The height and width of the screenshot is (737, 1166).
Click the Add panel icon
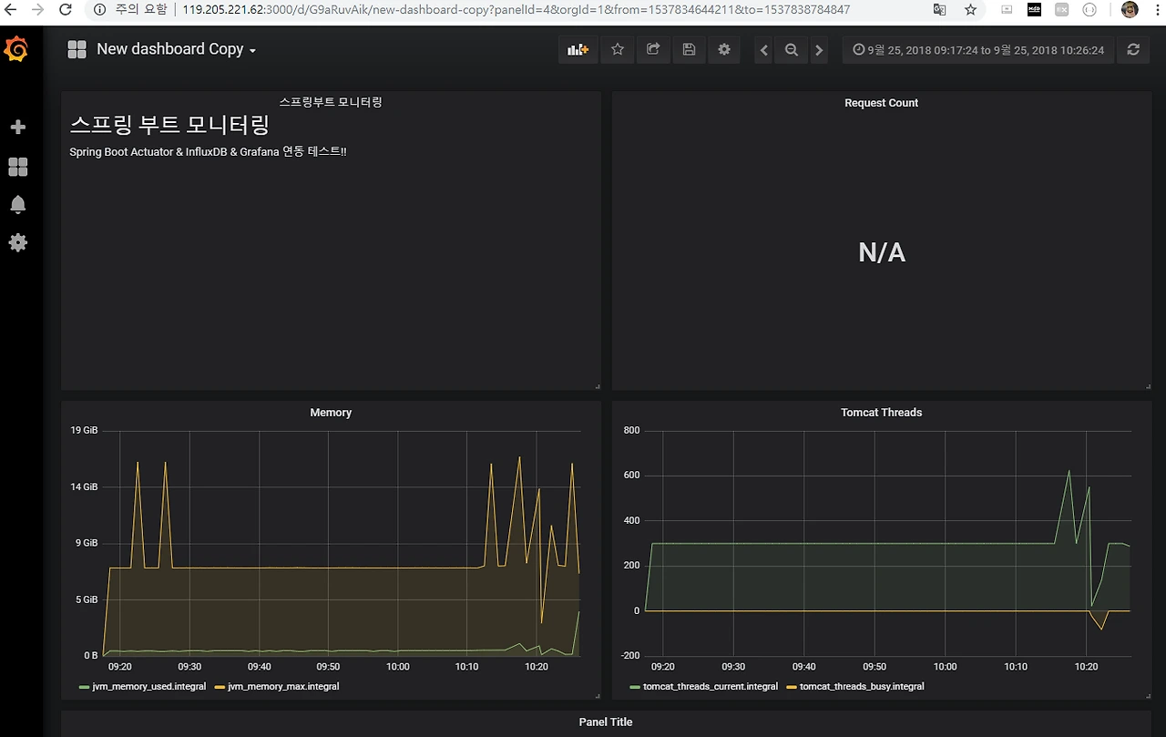point(578,50)
